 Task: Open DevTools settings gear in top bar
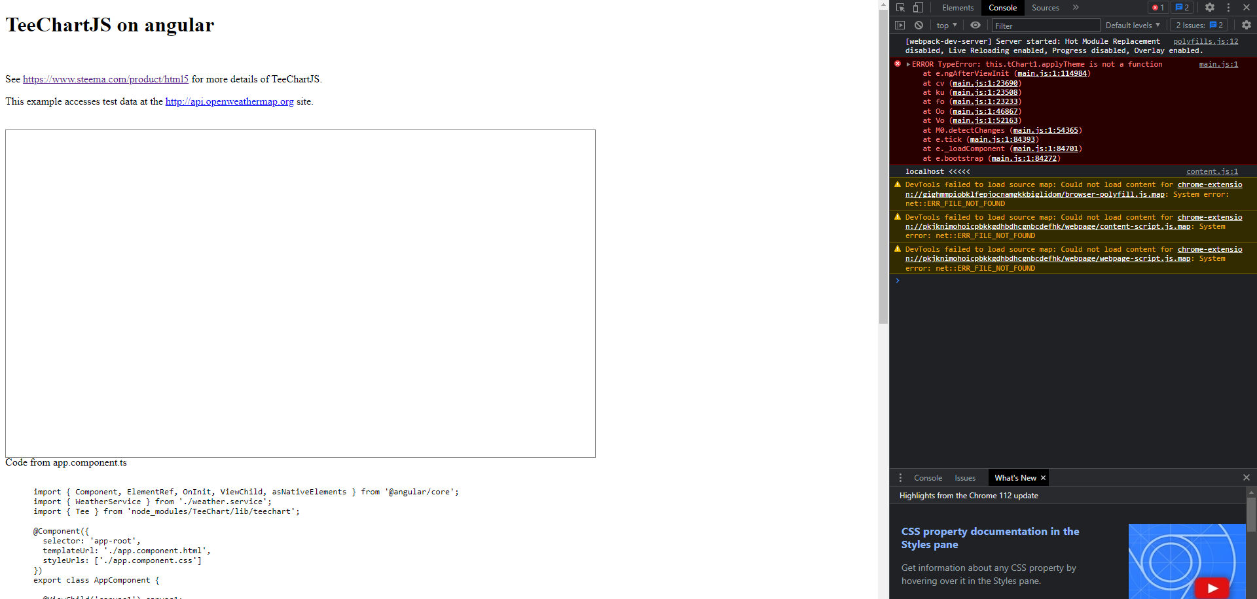pyautogui.click(x=1210, y=8)
